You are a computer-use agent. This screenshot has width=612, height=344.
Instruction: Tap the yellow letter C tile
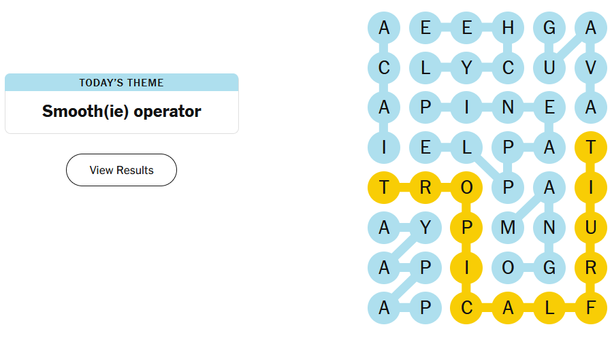(466, 308)
